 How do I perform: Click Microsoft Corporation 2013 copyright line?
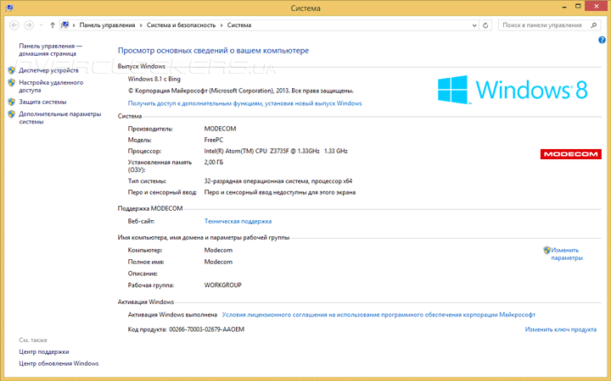[241, 91]
